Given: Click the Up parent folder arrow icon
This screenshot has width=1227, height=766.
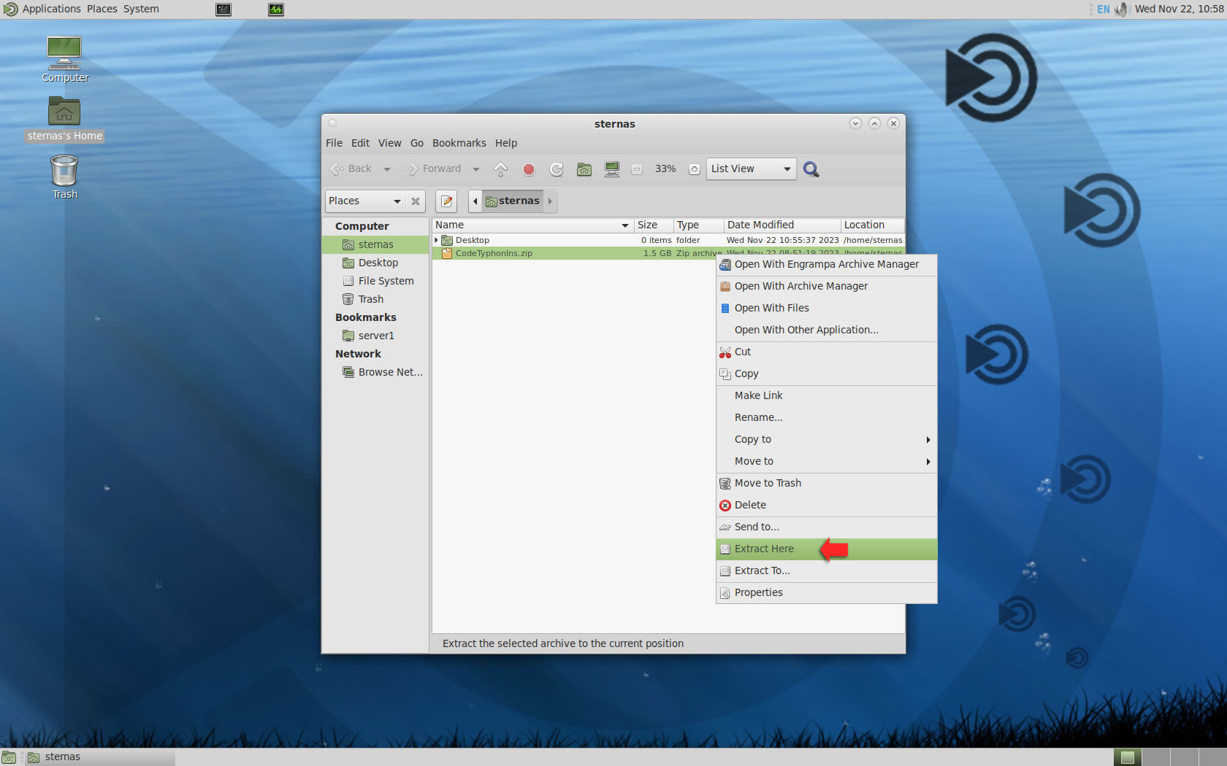Looking at the screenshot, I should point(500,169).
